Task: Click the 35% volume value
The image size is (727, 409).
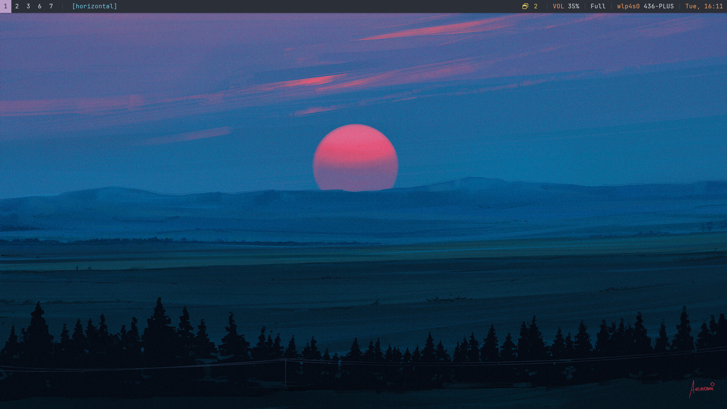Action: point(574,6)
